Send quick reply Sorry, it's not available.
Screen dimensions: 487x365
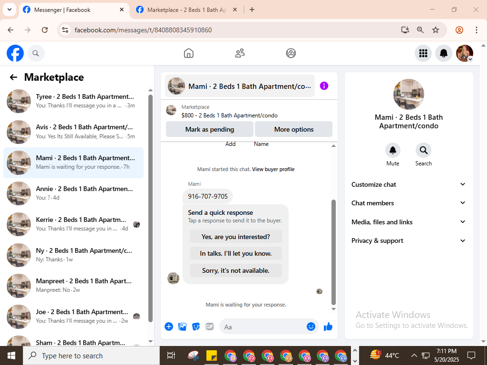(x=236, y=270)
